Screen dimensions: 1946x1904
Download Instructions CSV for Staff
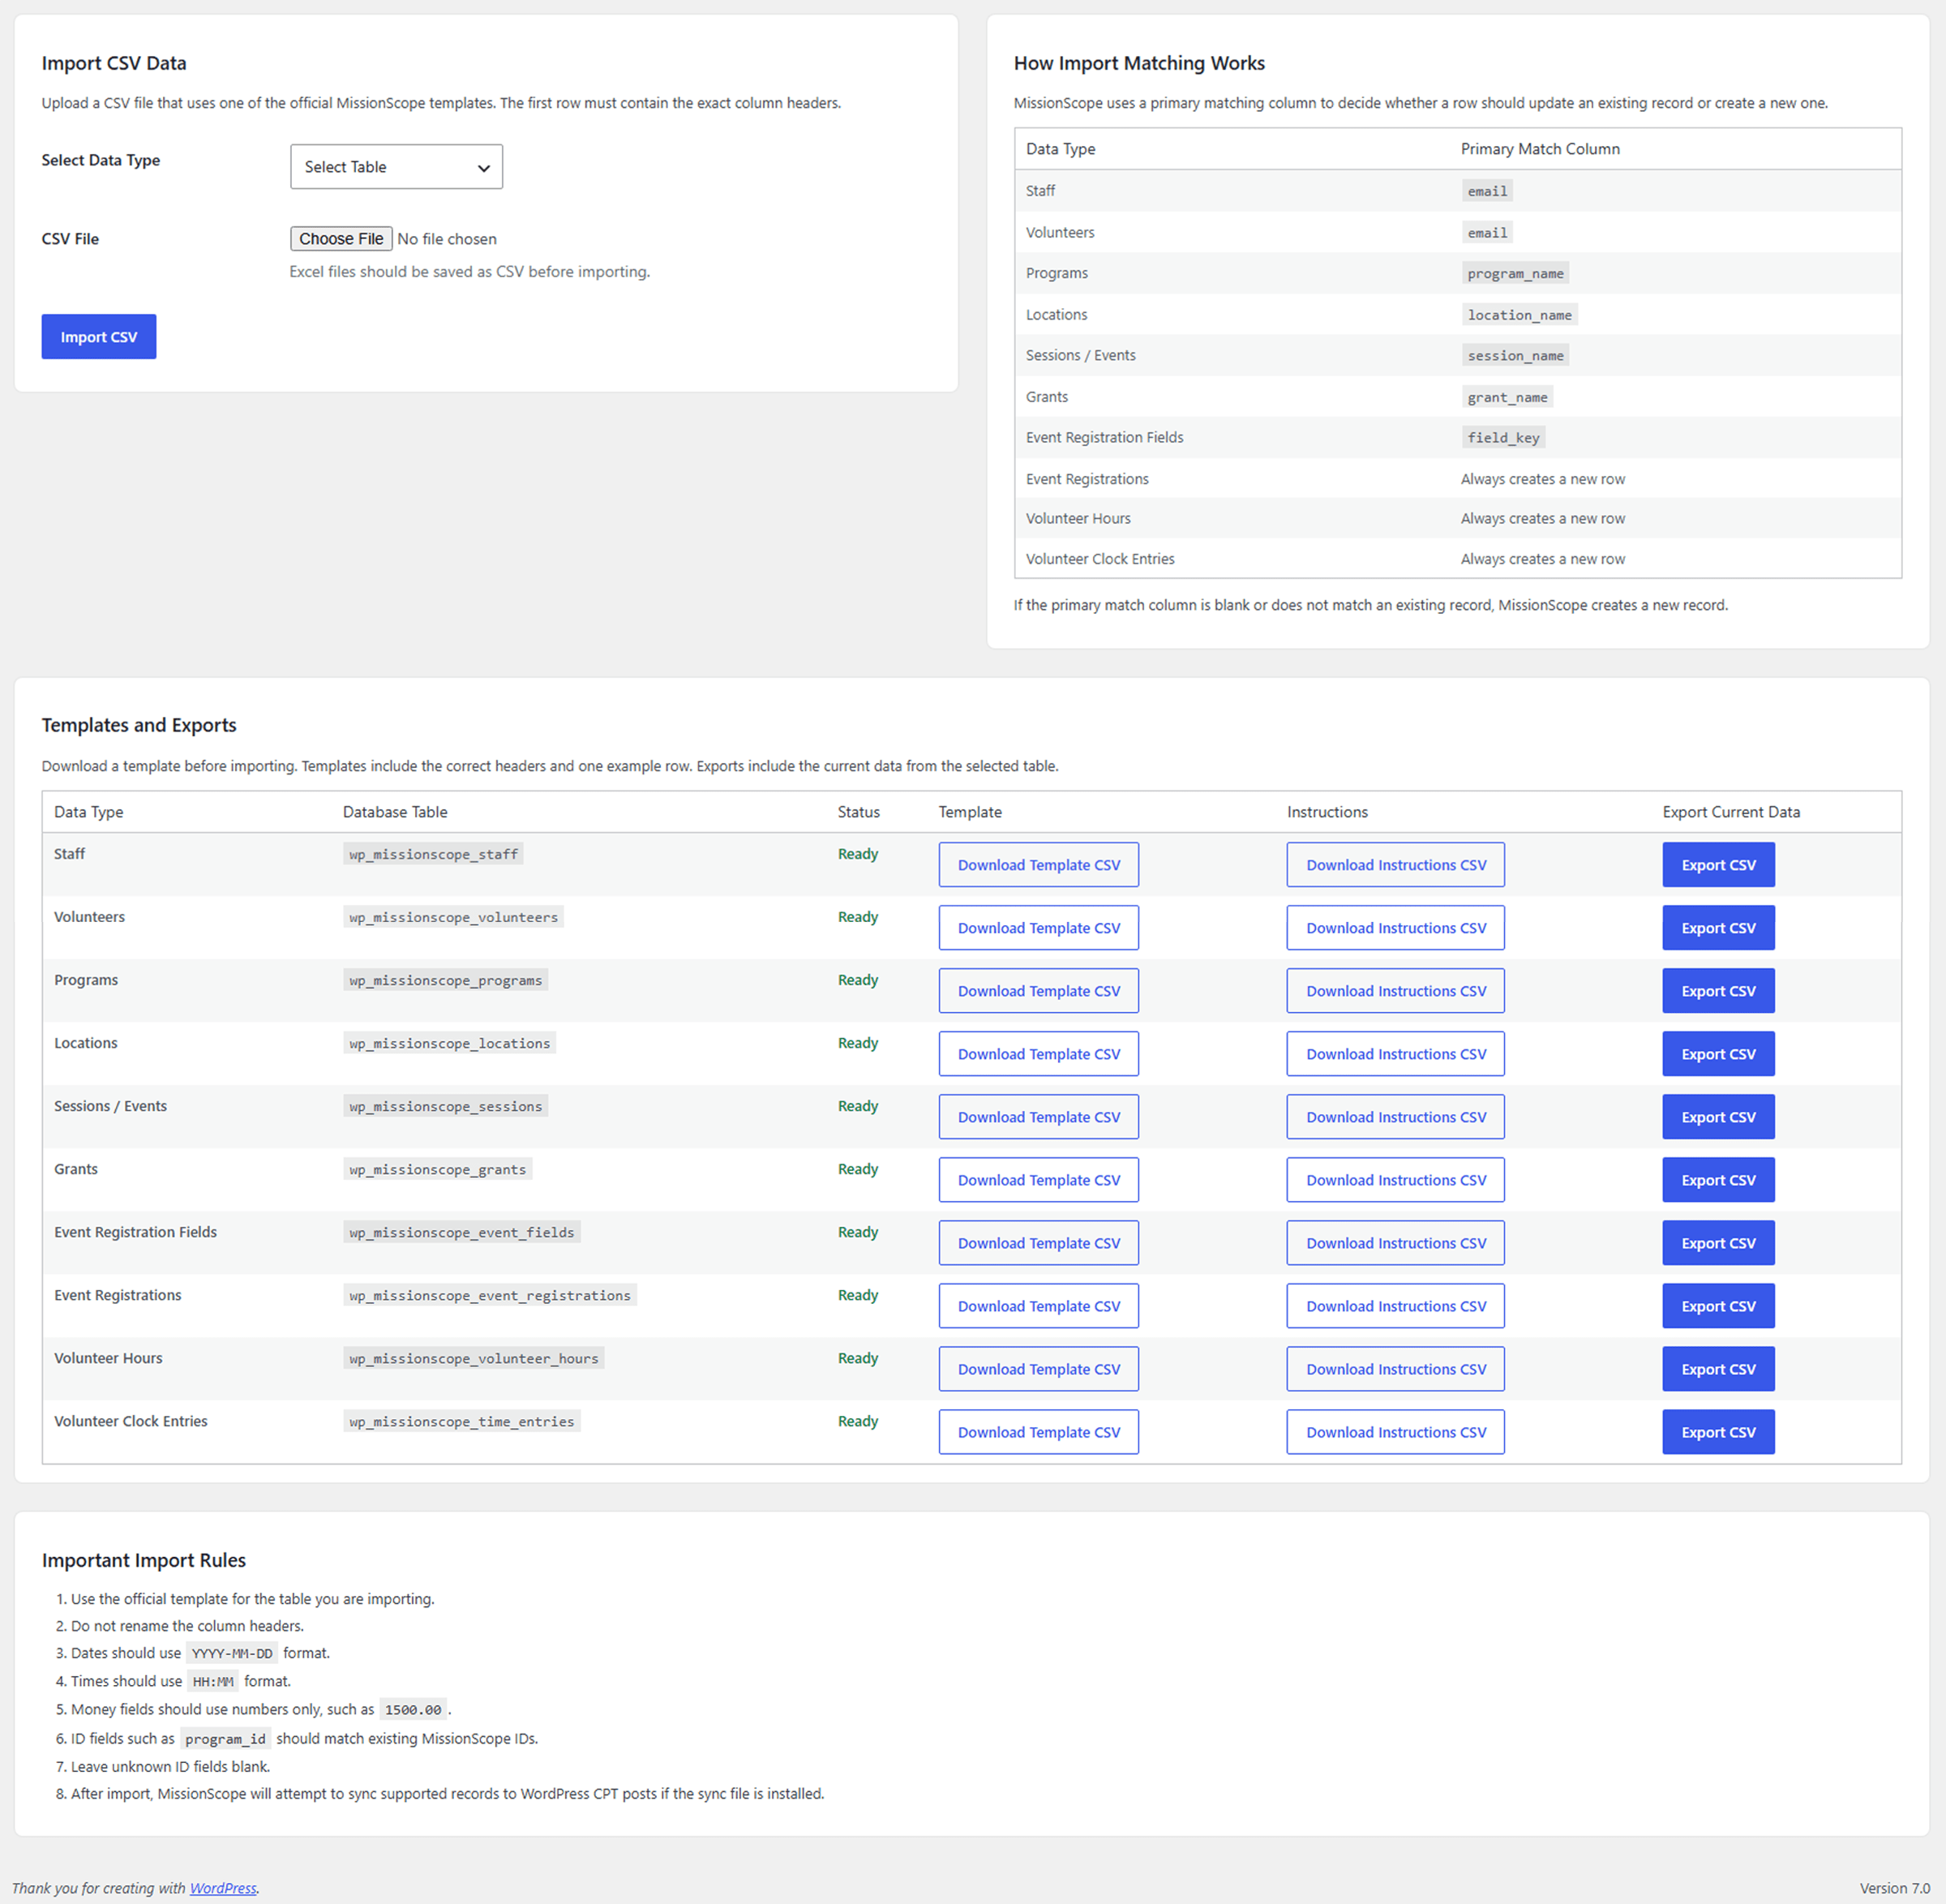pyautogui.click(x=1395, y=865)
